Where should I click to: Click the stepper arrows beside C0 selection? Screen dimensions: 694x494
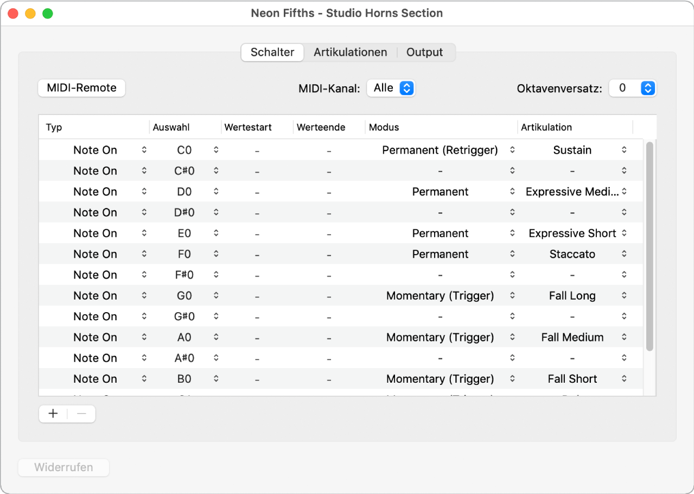click(216, 150)
